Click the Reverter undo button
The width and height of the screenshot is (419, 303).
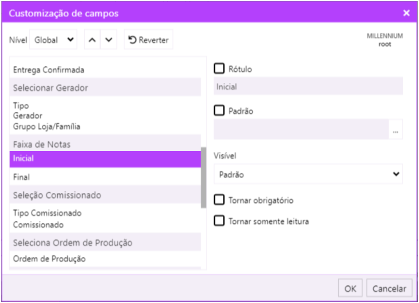[149, 40]
